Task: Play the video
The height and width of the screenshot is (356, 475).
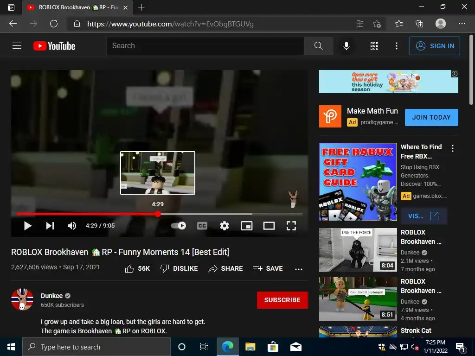Action: point(27,226)
